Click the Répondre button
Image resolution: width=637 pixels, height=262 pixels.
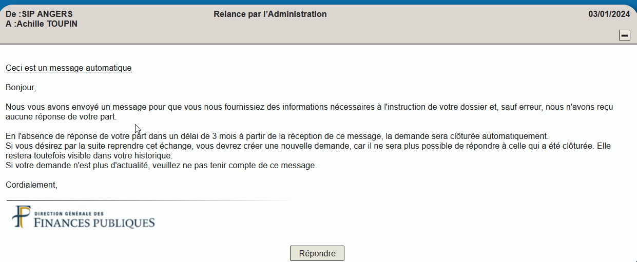point(317,253)
